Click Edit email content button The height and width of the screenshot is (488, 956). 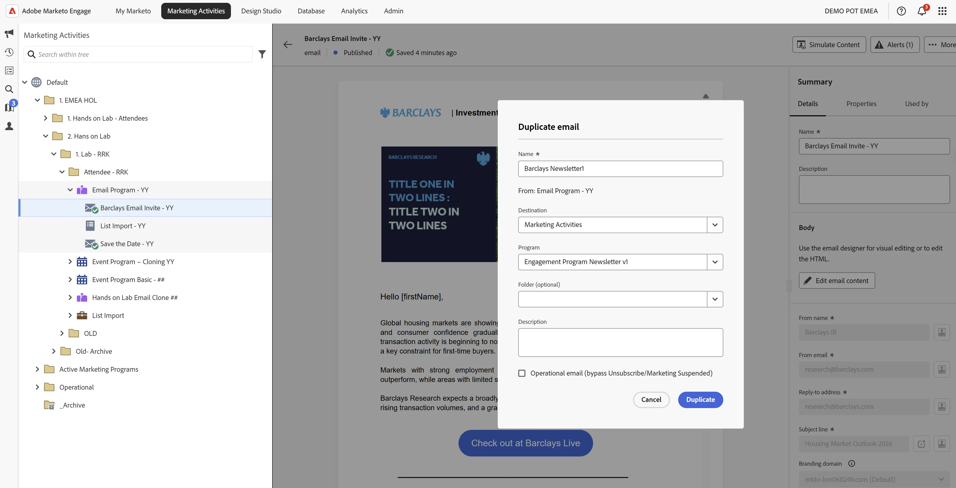[837, 281]
